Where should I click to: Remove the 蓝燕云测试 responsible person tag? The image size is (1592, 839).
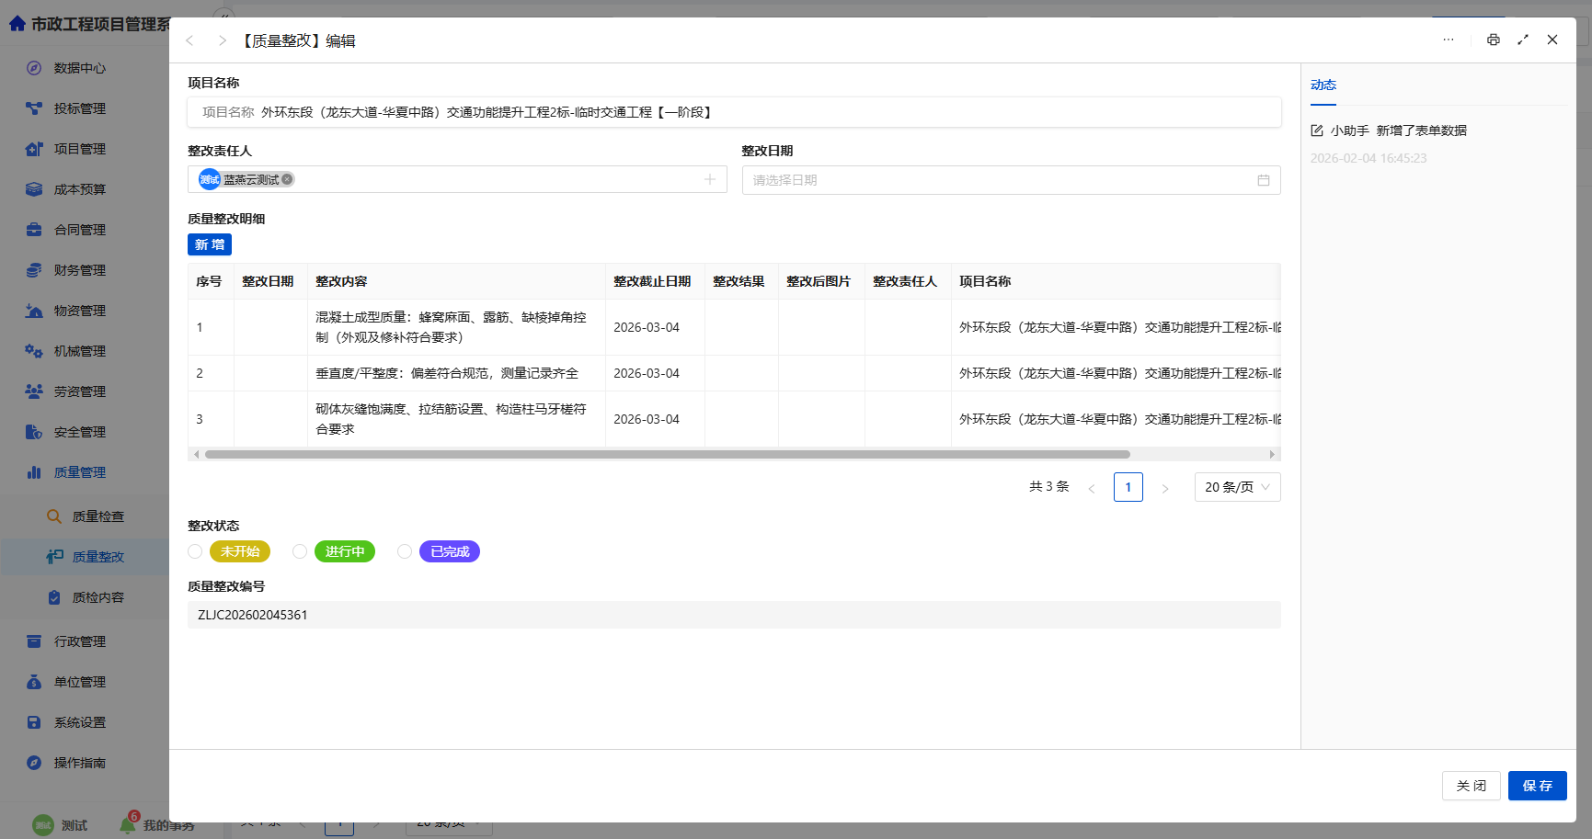pos(286,179)
